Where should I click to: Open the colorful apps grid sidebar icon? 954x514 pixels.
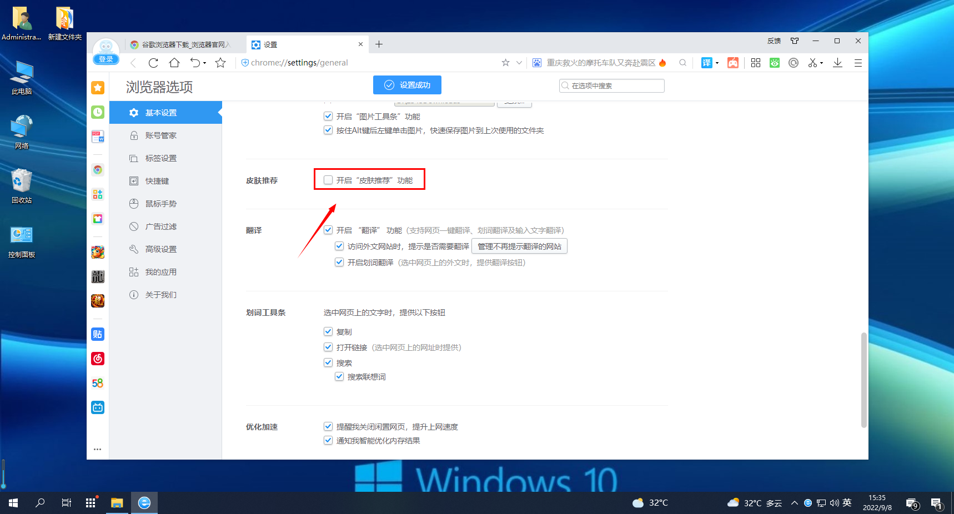click(98, 194)
